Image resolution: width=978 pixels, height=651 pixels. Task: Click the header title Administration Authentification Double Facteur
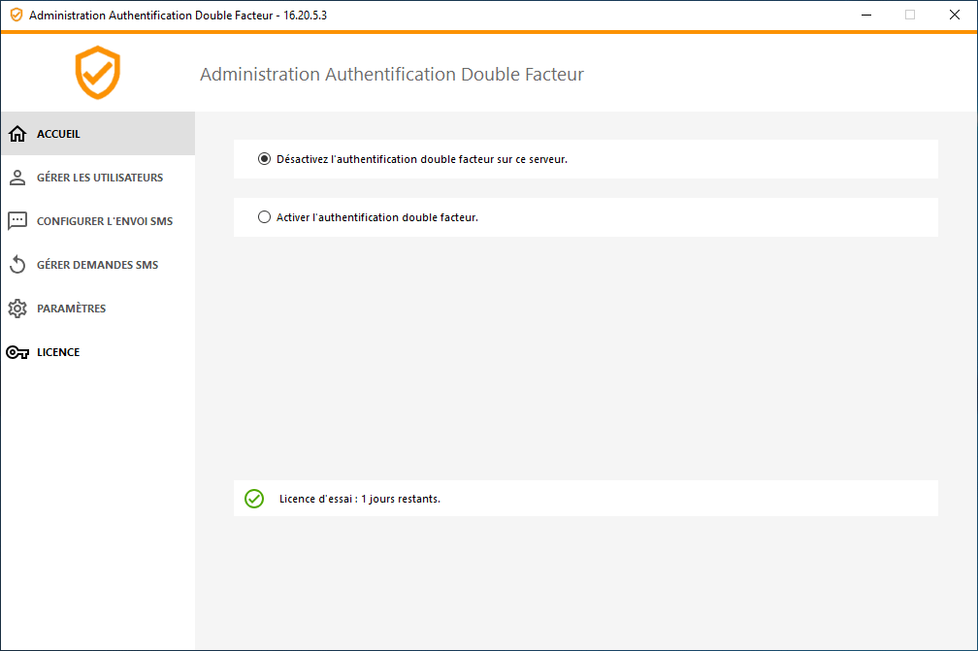(392, 74)
